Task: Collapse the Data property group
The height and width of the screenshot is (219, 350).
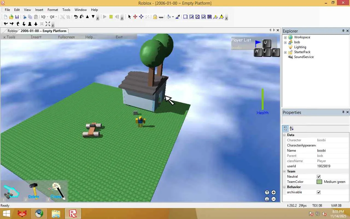Action: pyautogui.click(x=284, y=135)
